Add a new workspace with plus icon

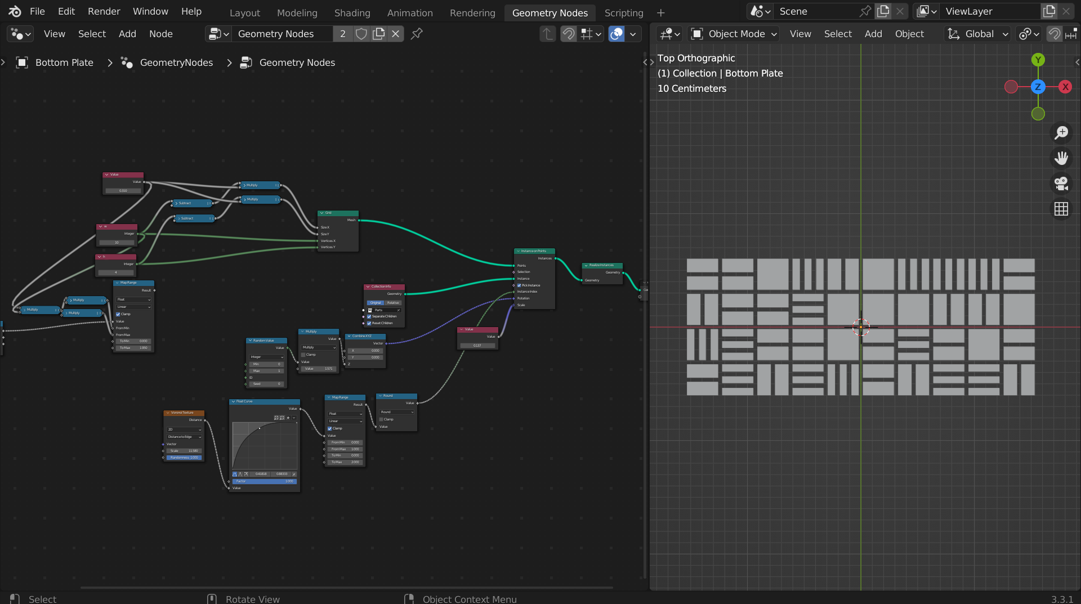(x=660, y=12)
